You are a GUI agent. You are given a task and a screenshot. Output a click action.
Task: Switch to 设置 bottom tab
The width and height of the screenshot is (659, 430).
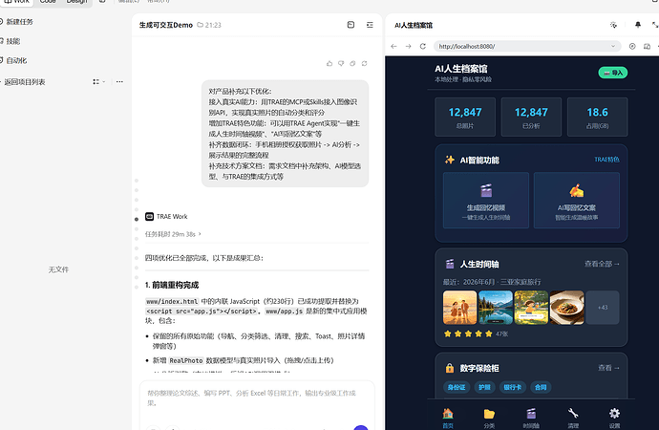[x=614, y=418]
